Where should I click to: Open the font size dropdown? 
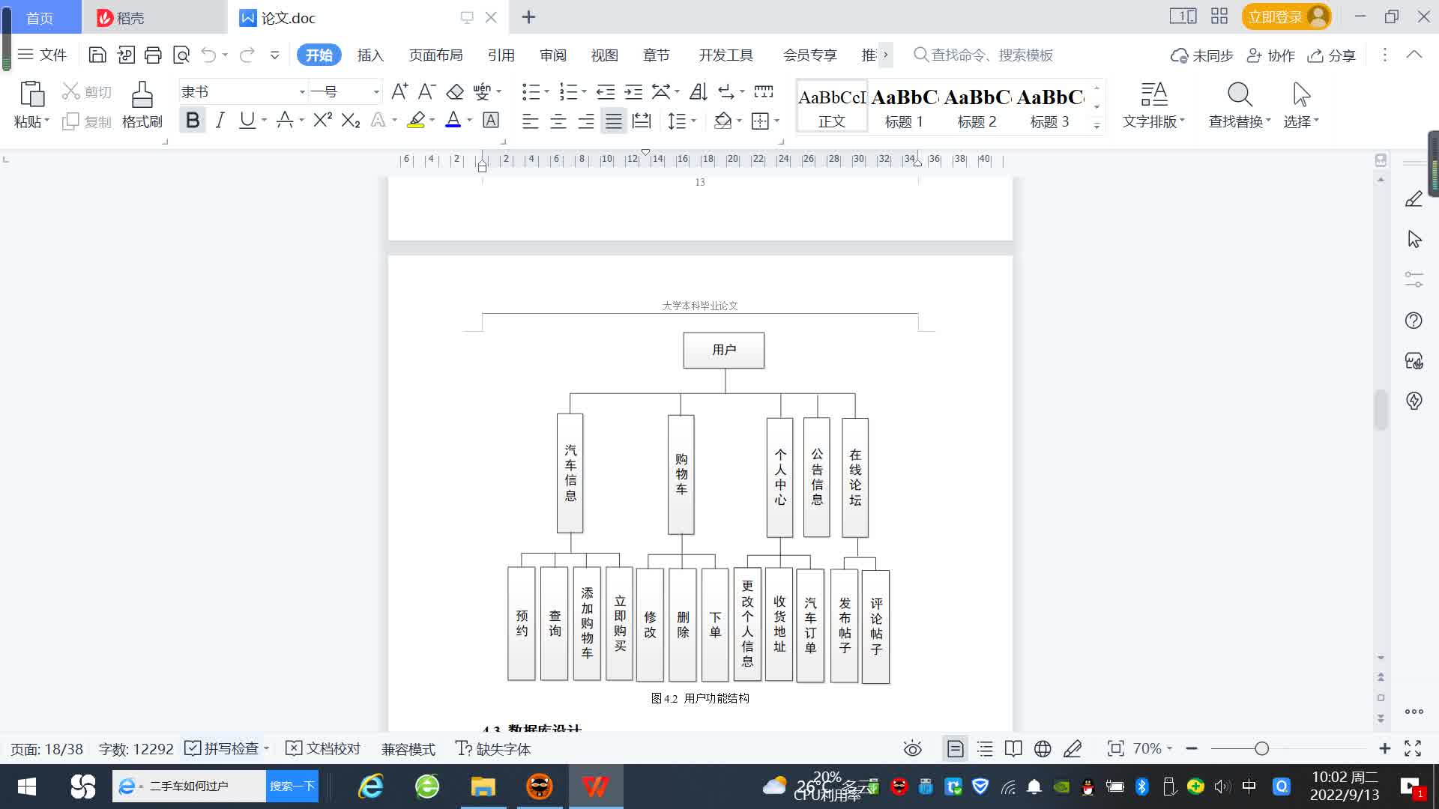(376, 91)
